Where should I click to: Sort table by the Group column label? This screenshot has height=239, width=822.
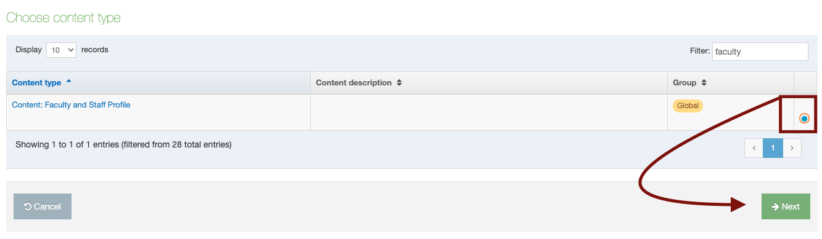[684, 83]
